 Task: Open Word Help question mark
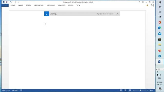tap(139, 2)
